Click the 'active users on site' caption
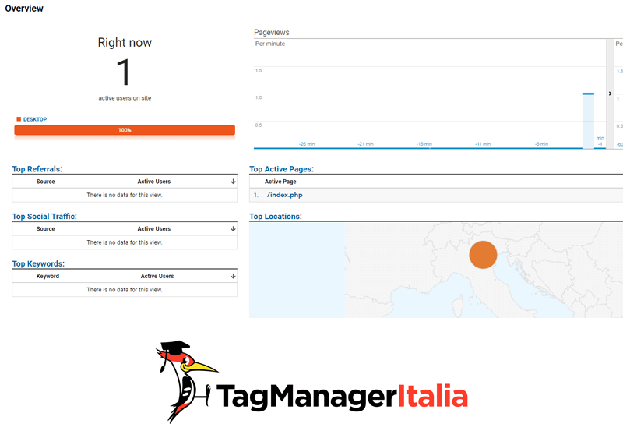This screenshot has height=445, width=623. coord(125,98)
